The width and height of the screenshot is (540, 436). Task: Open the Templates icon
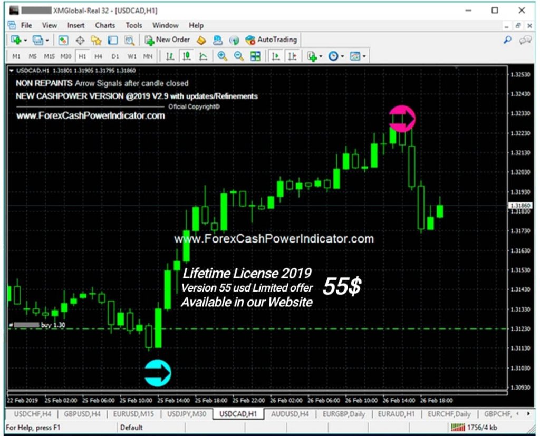point(355,56)
